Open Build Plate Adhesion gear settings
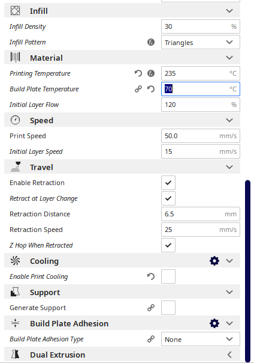This screenshot has height=363, width=254. tap(214, 323)
